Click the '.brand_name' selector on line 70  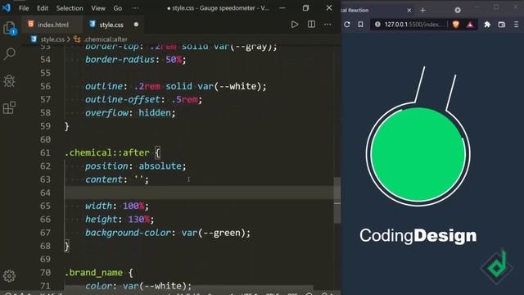tap(94, 273)
